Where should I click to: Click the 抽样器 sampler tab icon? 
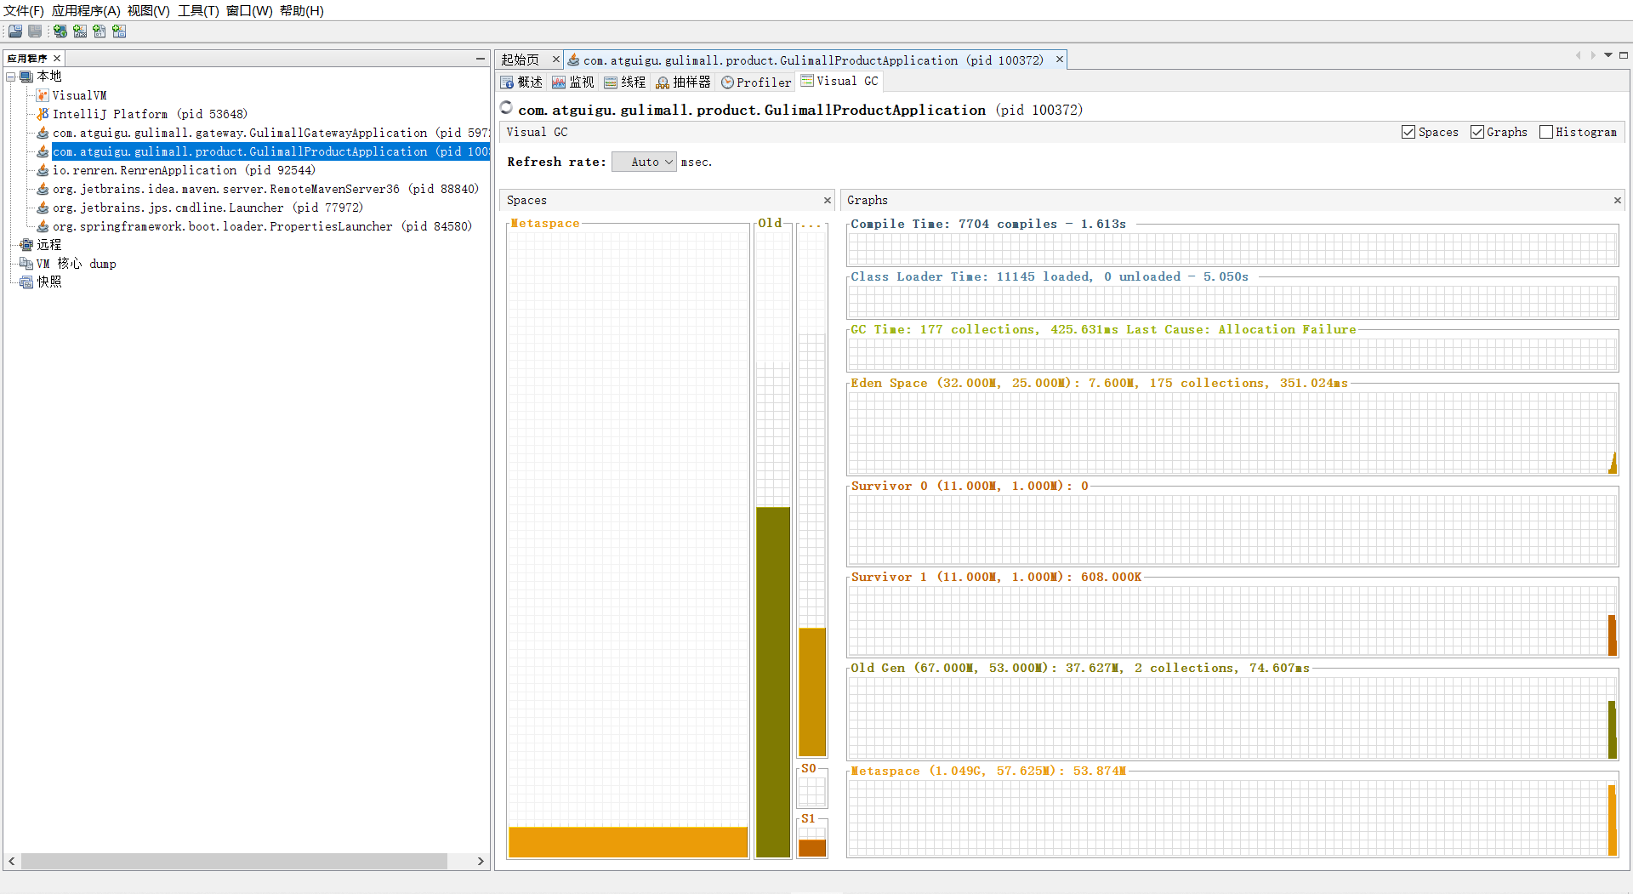coord(663,83)
